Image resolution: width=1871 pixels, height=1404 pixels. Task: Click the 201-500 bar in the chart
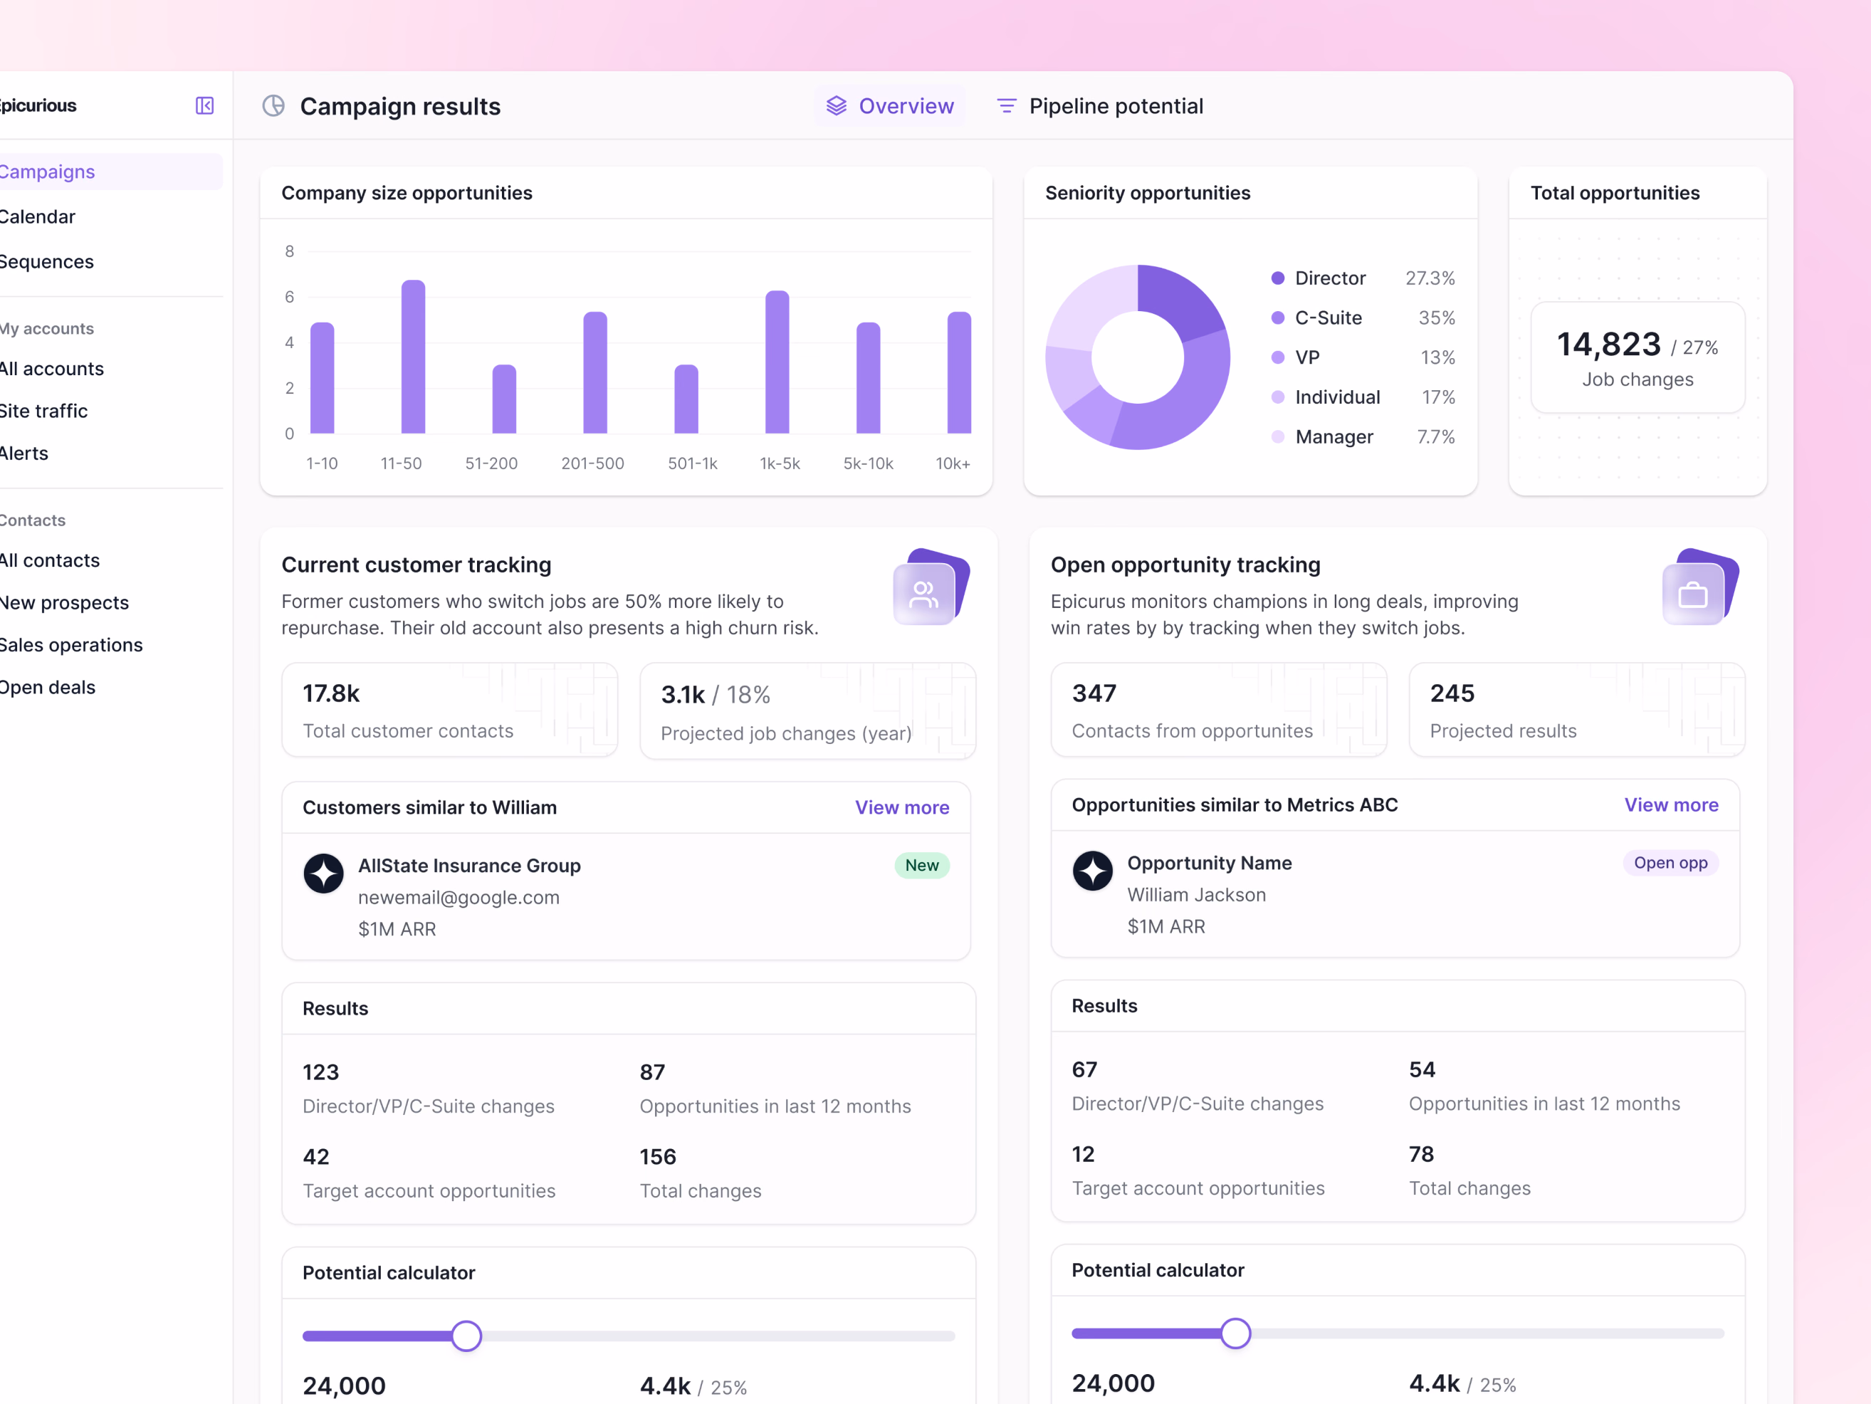[x=594, y=373]
